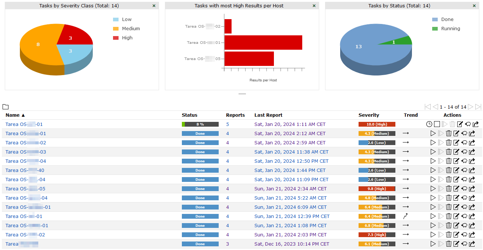Open the task name ending in -40
Screen dimensions: 483x250
click(25, 170)
